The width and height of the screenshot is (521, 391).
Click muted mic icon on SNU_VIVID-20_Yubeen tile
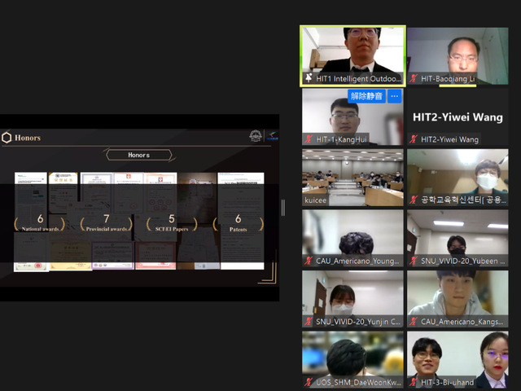coord(414,261)
